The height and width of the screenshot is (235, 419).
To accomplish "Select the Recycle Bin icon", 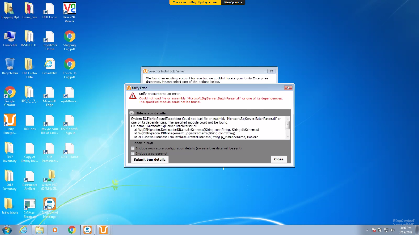I will [10, 66].
